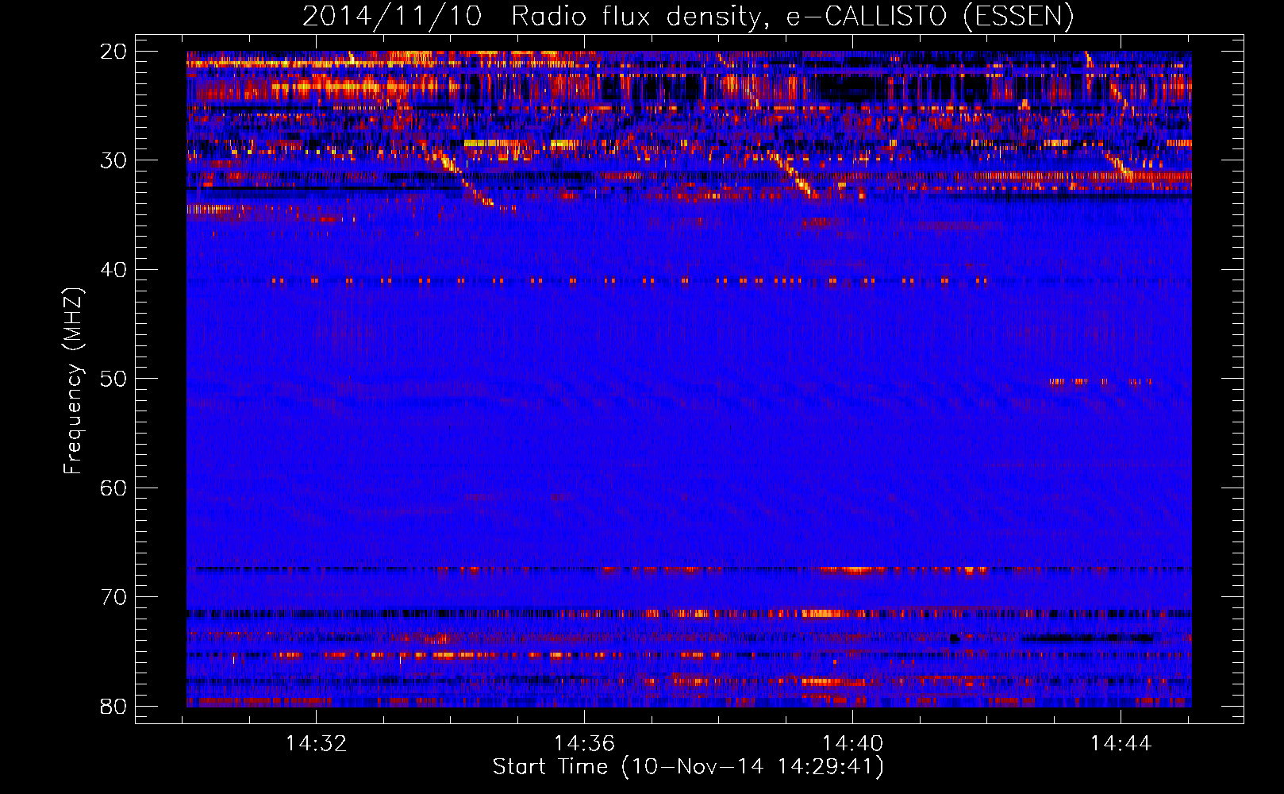Click the 'Start Time (10-Nov-14 14:29:41)' label
The image size is (1284, 794).
(x=688, y=767)
